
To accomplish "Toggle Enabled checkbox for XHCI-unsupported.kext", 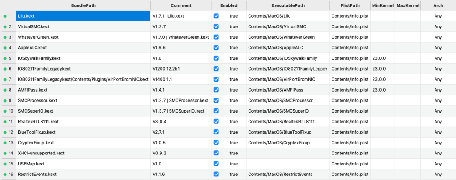I will [x=216, y=153].
